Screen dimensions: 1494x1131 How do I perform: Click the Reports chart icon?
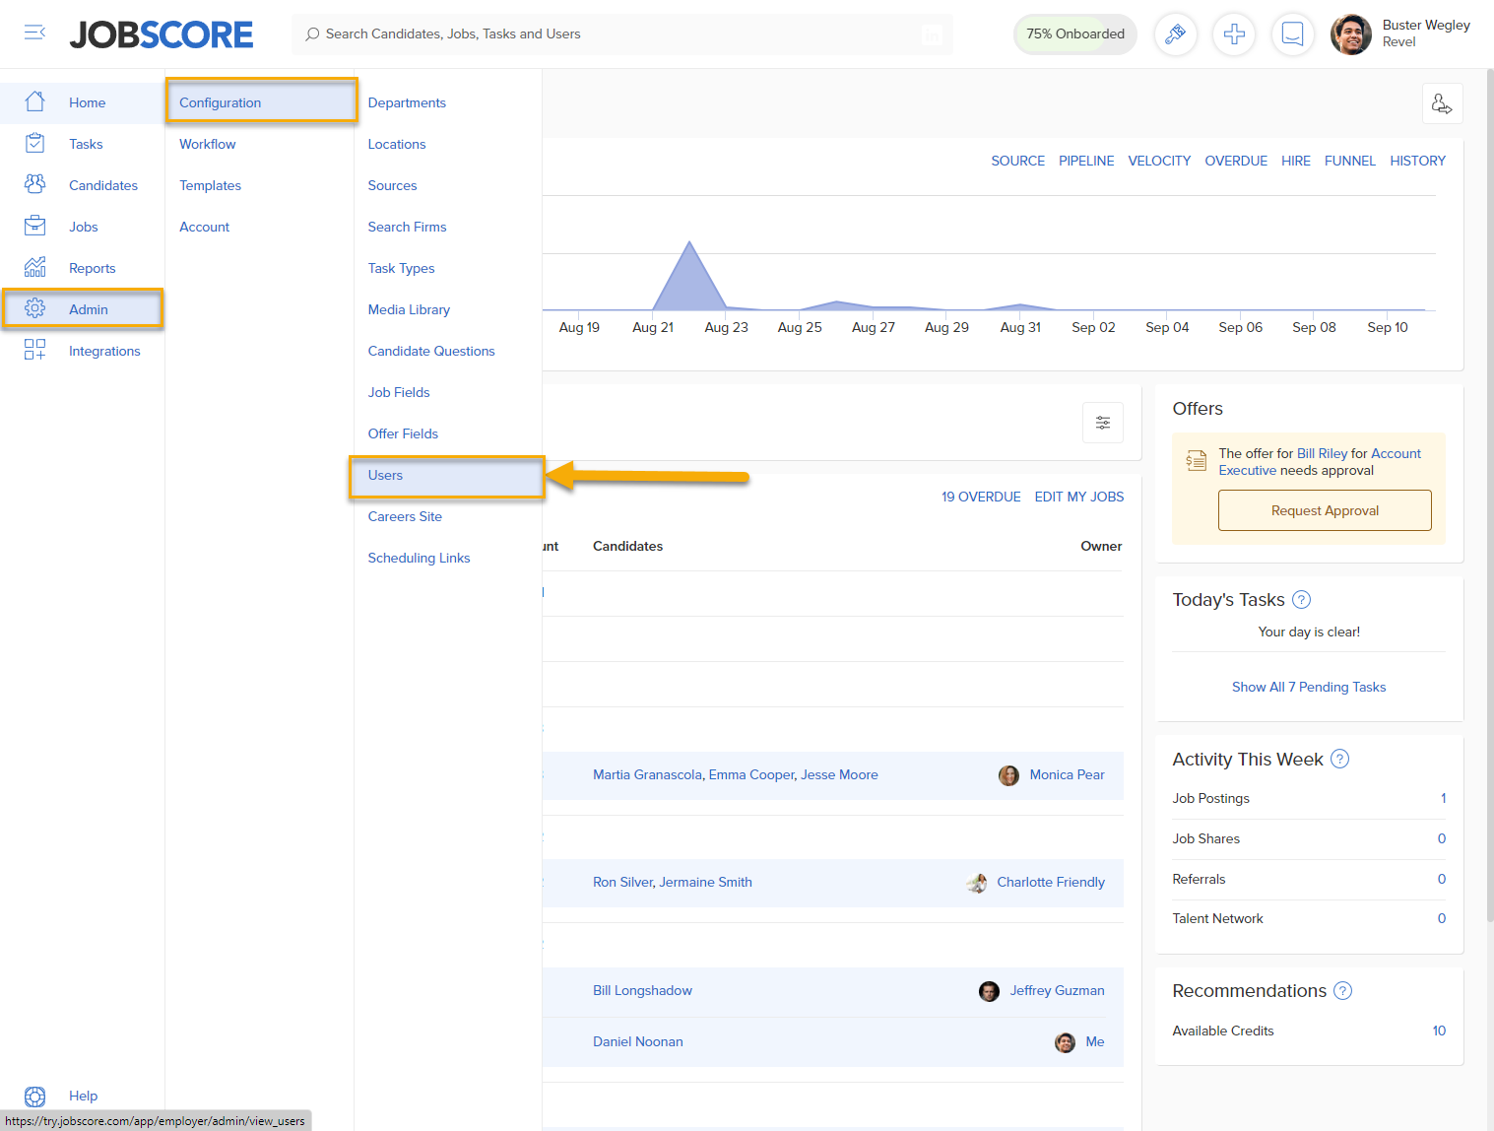[34, 267]
